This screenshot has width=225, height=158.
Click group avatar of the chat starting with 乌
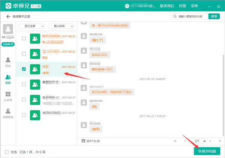35,100
